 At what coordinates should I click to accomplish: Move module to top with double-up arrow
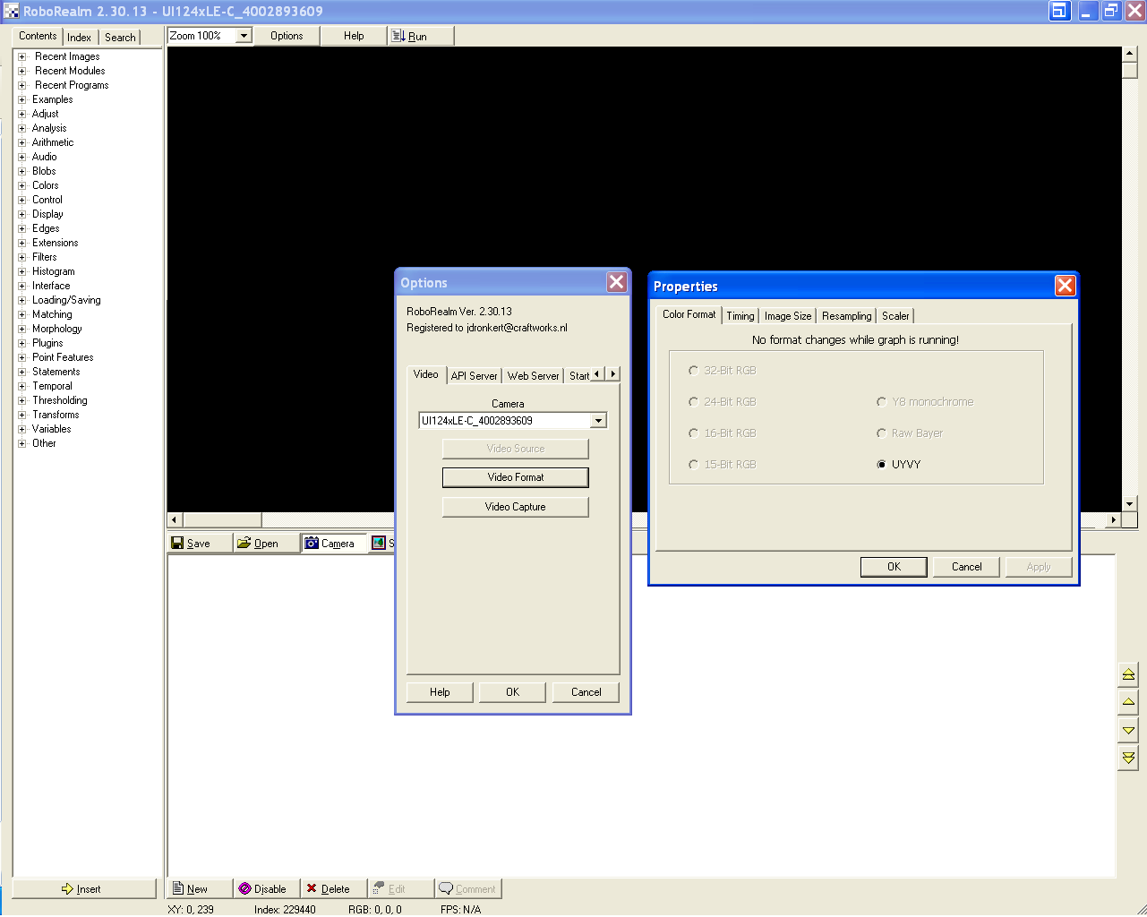1128,674
